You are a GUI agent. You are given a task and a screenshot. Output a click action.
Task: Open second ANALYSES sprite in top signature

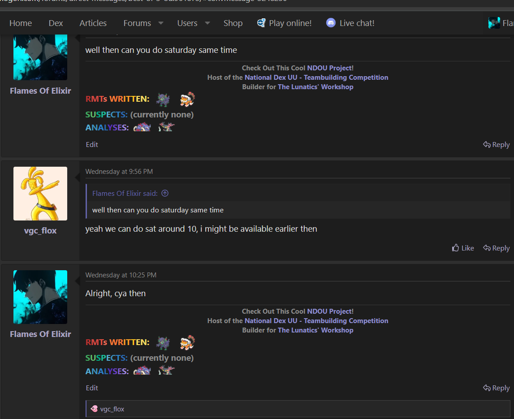coord(167,126)
